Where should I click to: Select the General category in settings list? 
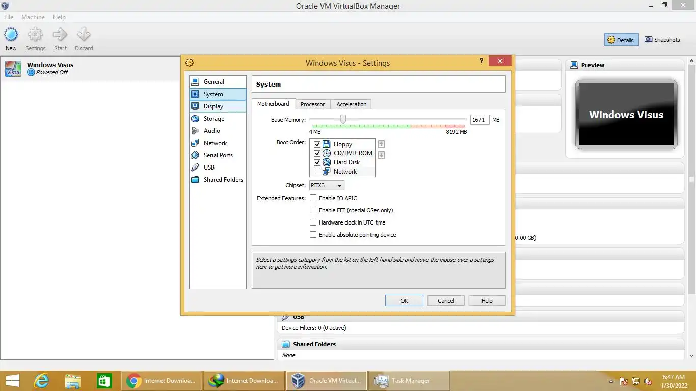point(218,82)
